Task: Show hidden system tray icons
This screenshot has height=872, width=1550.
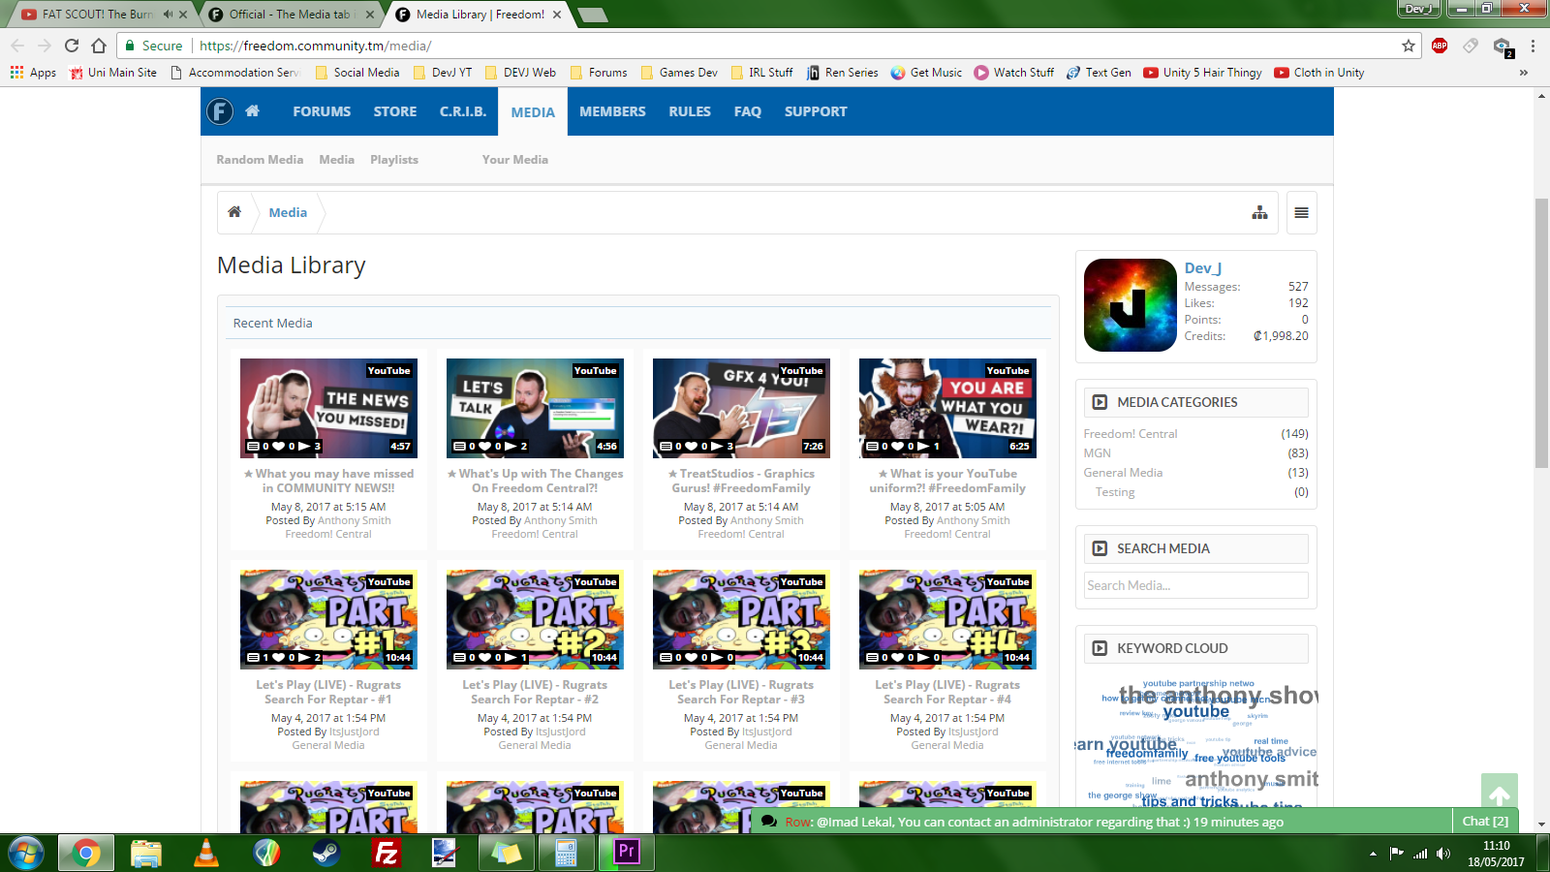Action: [1373, 854]
